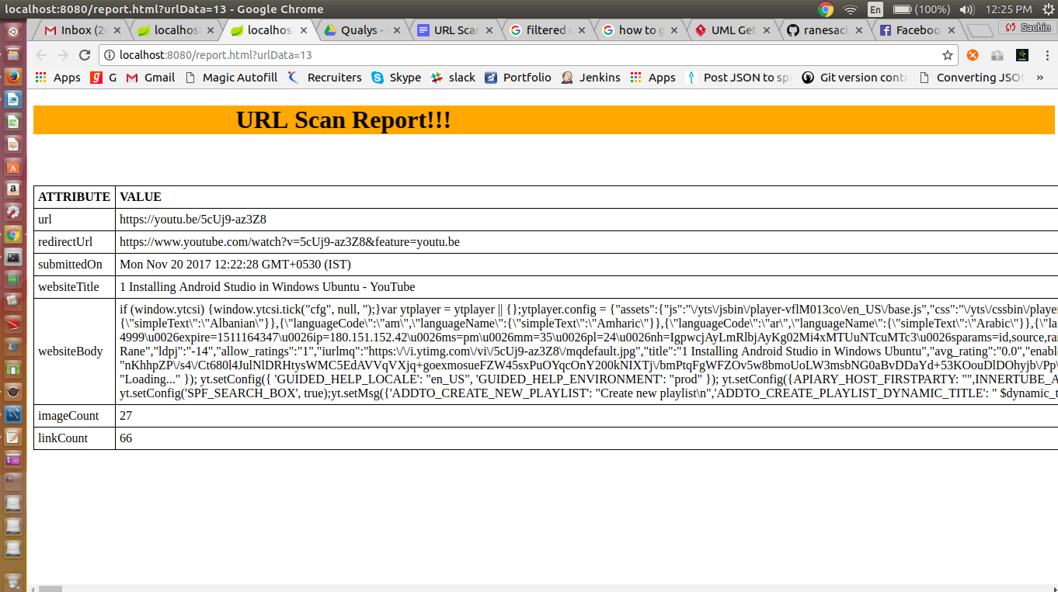Bookmark this page with the star
Screen dimensions: 1058x592
point(948,55)
